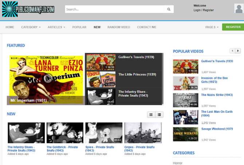Expand the Pages dropdown menu
The width and height of the screenshot is (244, 165).
point(212,27)
